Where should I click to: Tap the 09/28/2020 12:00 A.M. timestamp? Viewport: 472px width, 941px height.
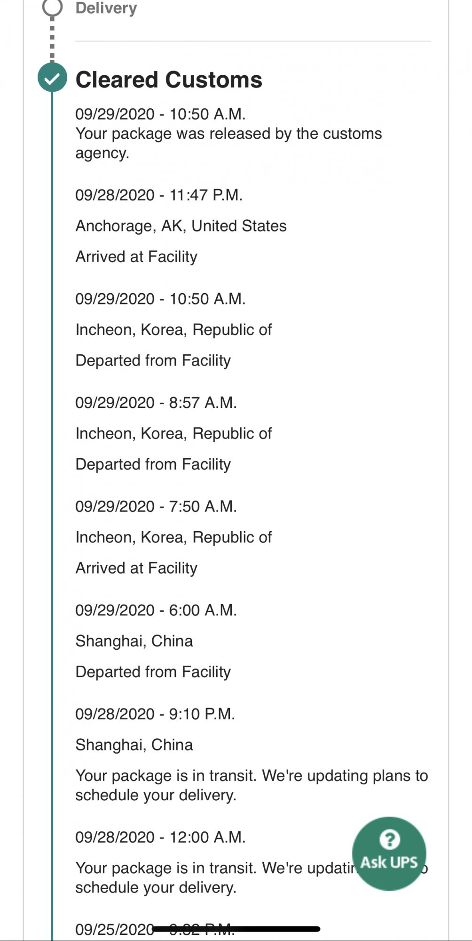(160, 837)
